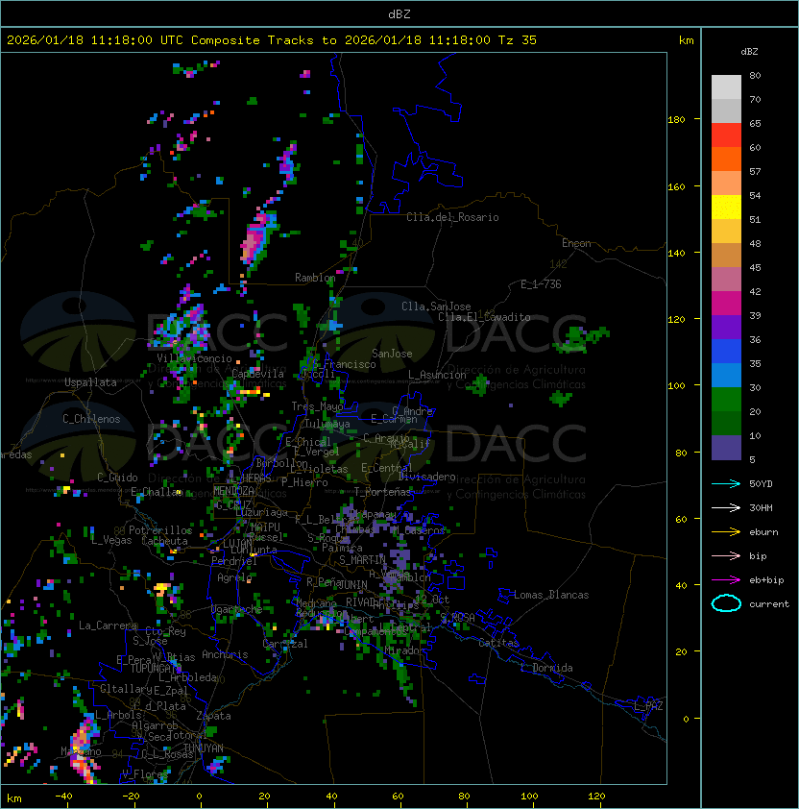Image resolution: width=799 pixels, height=809 pixels.
Task: Click the Anchoris map label
Action: click(x=225, y=654)
